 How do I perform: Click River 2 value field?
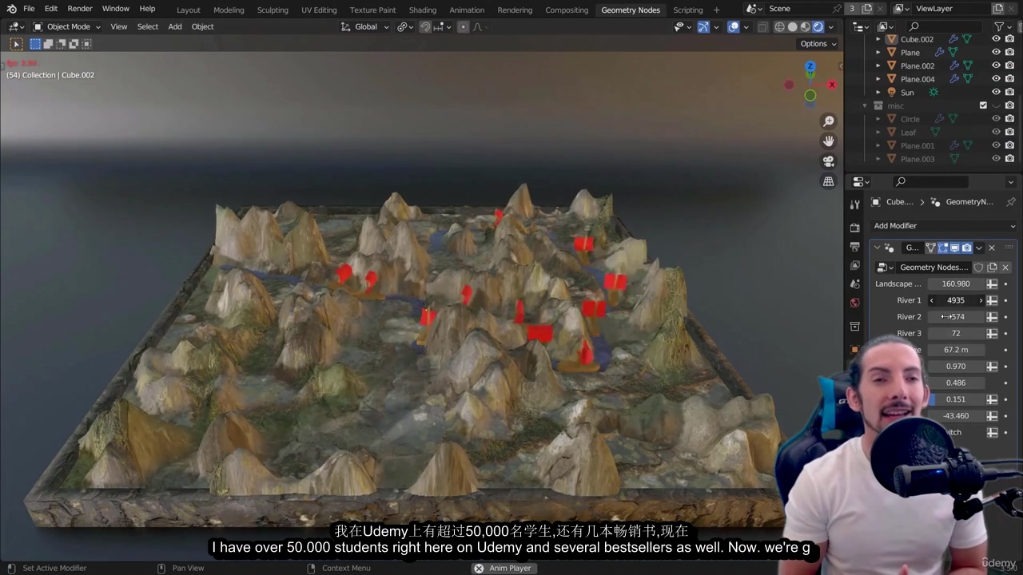(956, 317)
